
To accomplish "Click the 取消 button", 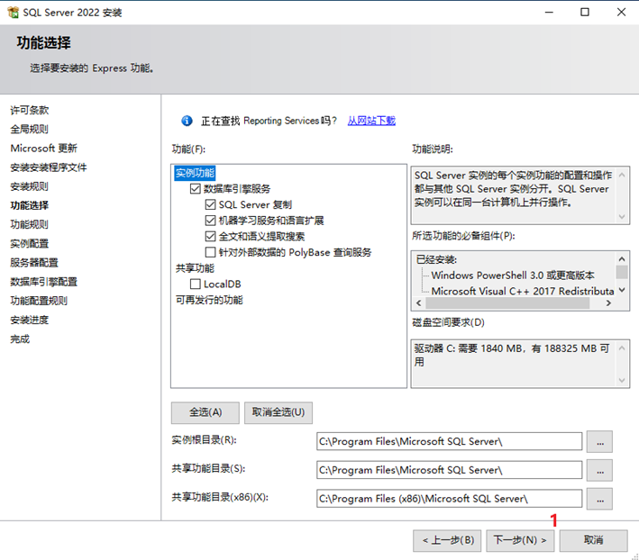I will 593,540.
